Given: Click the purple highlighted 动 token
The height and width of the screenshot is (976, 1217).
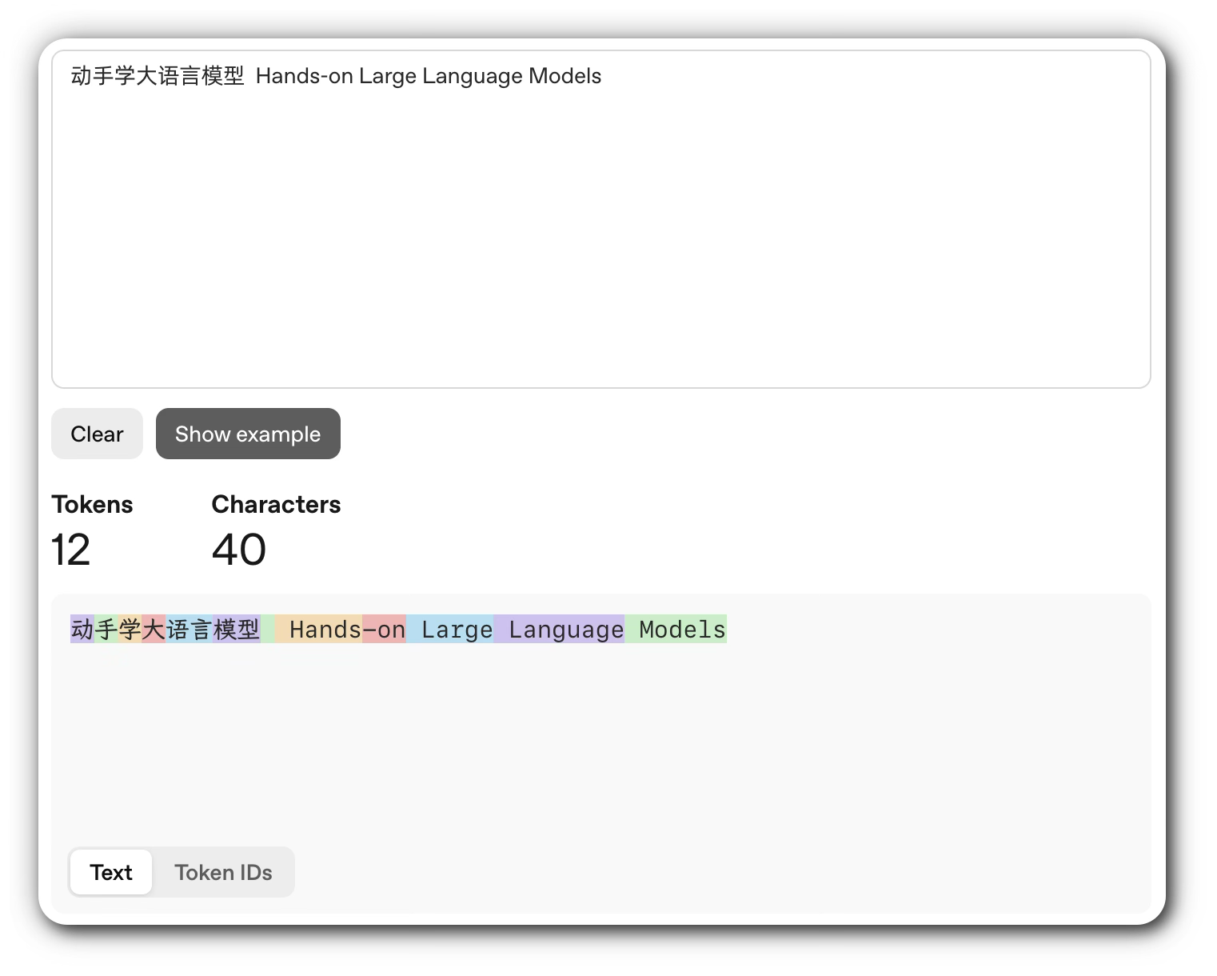Looking at the screenshot, I should [82, 630].
